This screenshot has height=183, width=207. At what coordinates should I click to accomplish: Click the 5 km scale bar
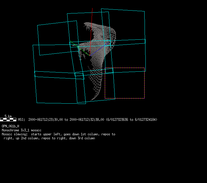pyautogui.click(x=8, y=120)
